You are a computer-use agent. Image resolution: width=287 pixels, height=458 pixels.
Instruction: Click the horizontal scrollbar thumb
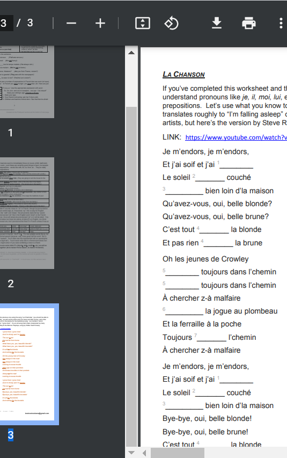click(178, 453)
